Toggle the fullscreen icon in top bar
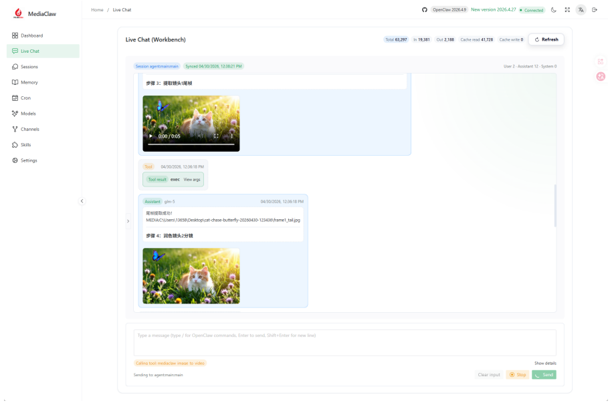 coord(567,10)
